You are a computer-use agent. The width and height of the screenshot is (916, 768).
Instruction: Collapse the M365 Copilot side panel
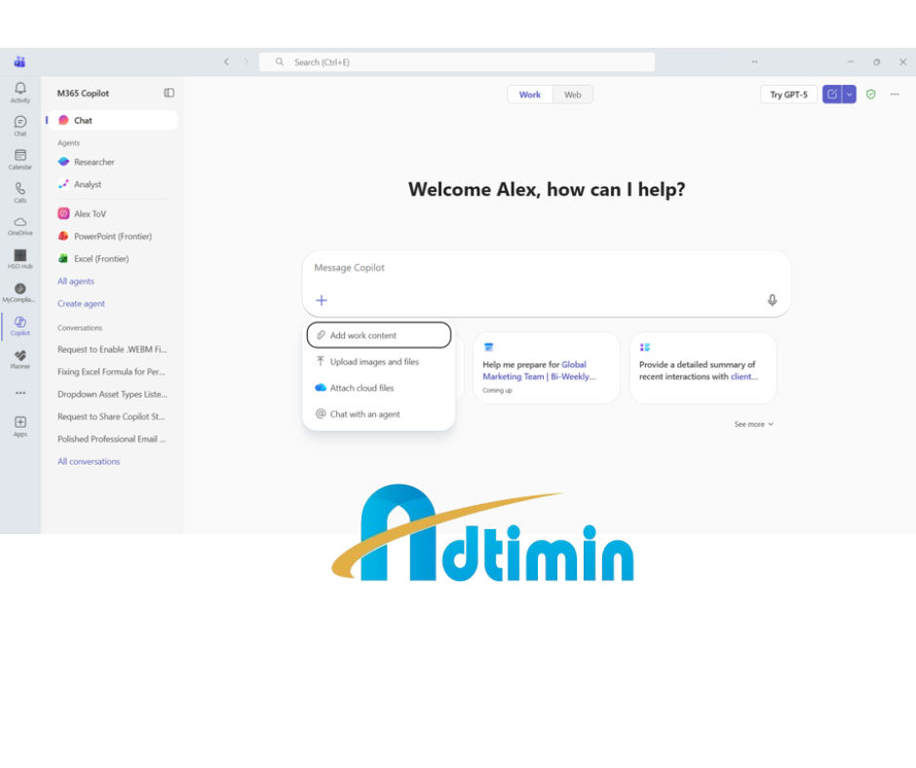click(x=169, y=94)
